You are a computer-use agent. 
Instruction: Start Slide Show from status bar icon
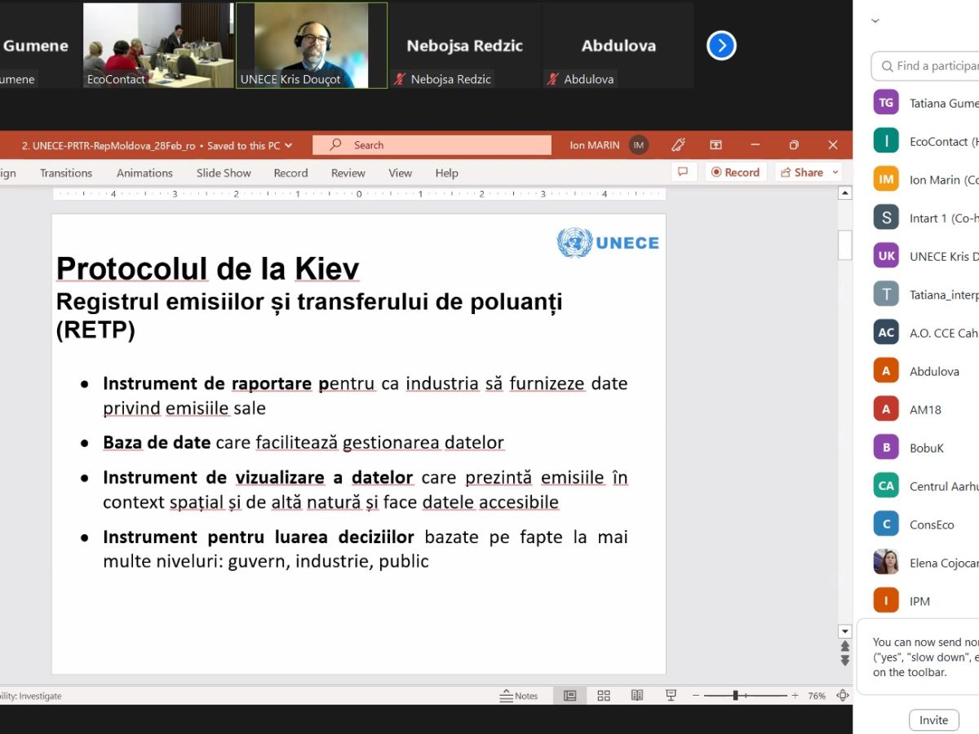[671, 696]
